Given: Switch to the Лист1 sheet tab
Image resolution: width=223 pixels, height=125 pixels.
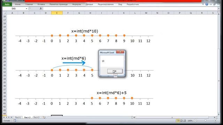Looking at the screenshot, I should pos(18,117).
